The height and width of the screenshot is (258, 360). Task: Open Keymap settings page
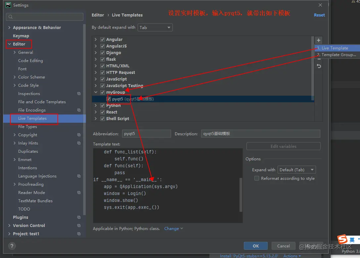point(21,36)
